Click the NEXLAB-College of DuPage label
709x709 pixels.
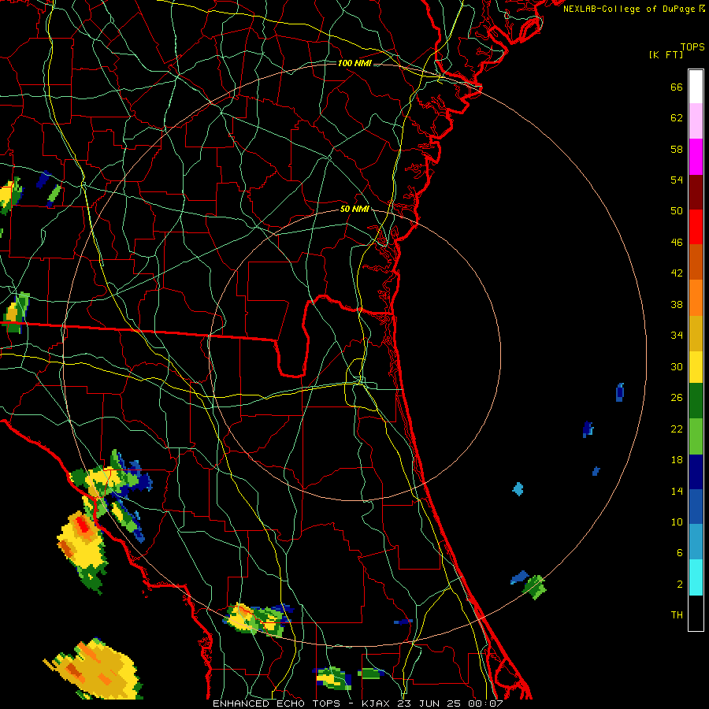pyautogui.click(x=630, y=9)
